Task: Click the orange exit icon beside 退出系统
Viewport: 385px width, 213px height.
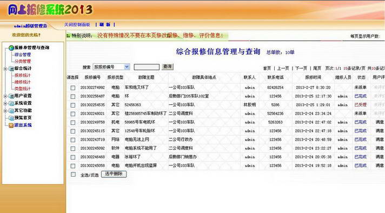Action: pyautogui.click(x=11, y=125)
